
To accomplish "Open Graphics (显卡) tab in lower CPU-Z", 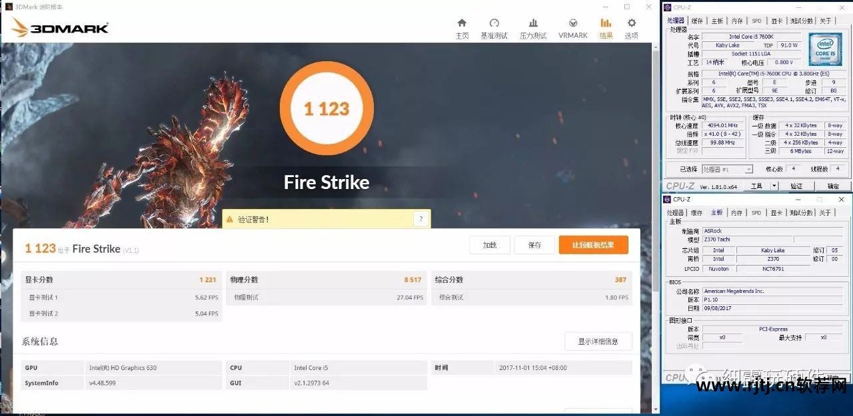I will (x=776, y=213).
